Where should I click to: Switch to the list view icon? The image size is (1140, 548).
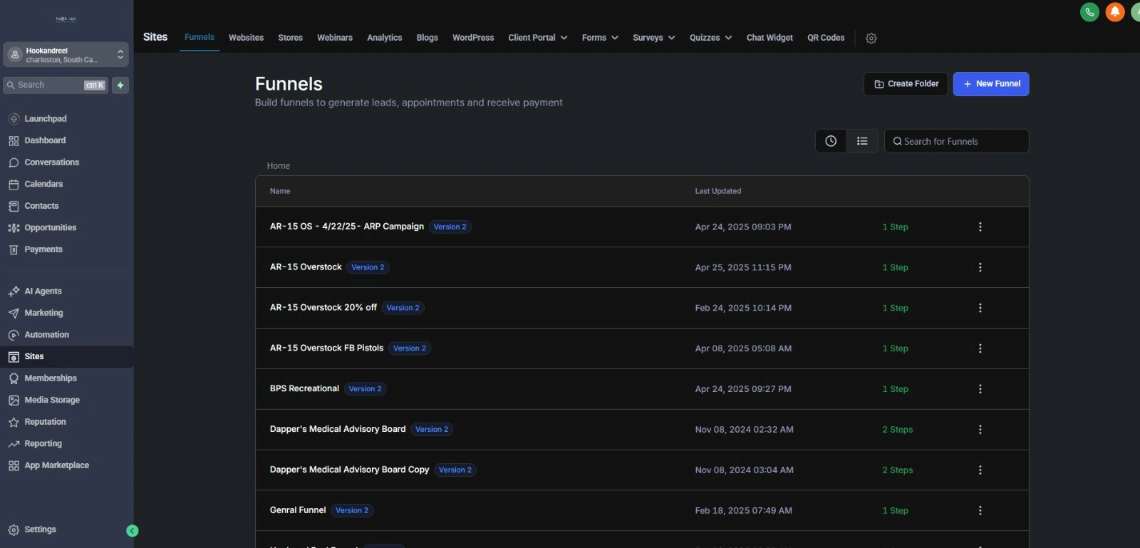[862, 141]
